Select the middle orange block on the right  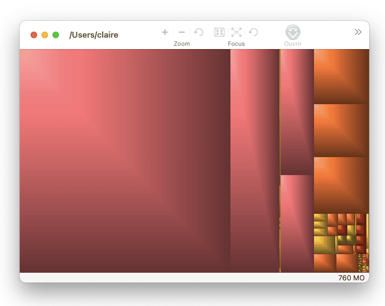click(341, 130)
